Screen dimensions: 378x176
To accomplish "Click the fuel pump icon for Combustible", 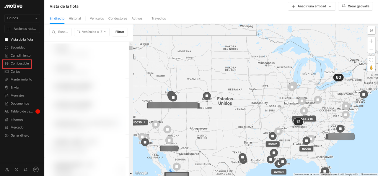I will [7, 64].
